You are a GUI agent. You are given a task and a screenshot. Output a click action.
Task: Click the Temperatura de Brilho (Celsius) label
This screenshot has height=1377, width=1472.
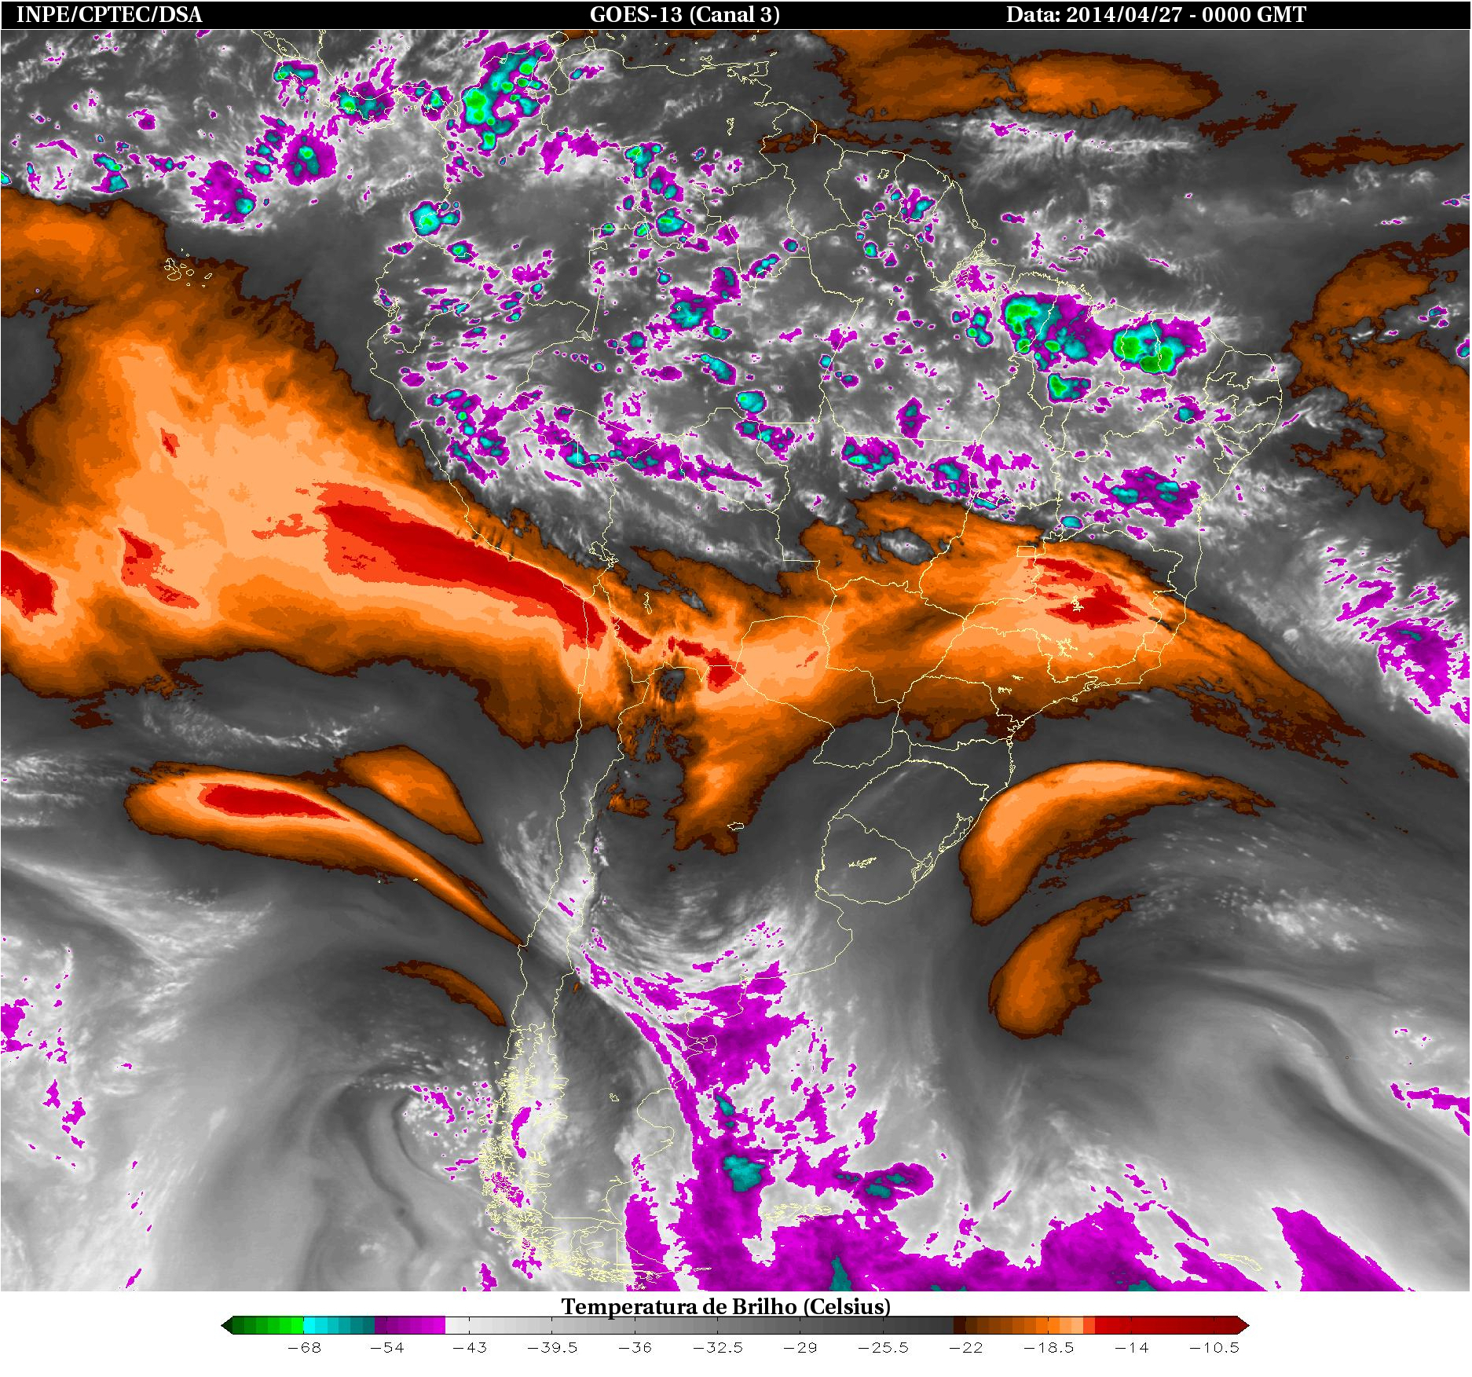coord(726,1306)
